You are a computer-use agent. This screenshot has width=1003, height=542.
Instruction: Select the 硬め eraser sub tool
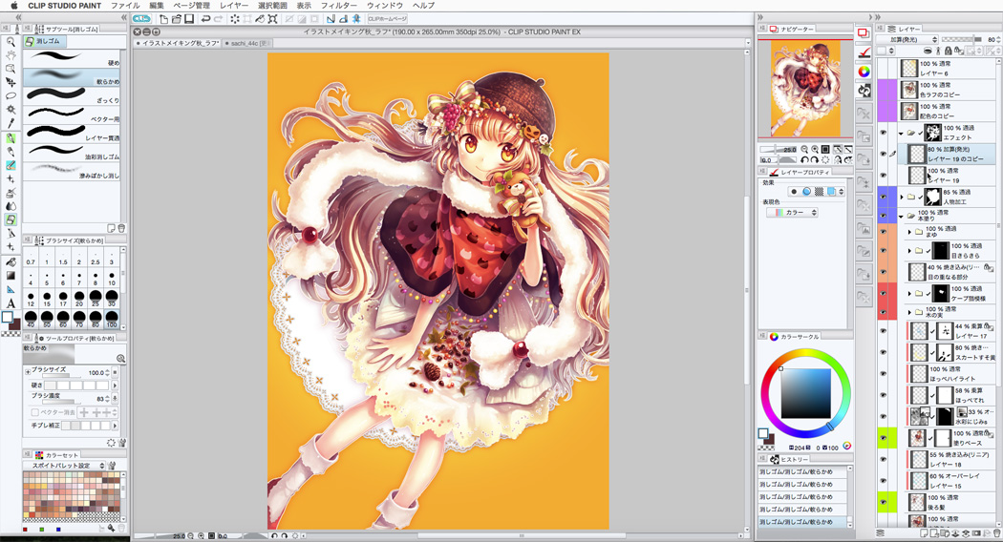(x=72, y=58)
